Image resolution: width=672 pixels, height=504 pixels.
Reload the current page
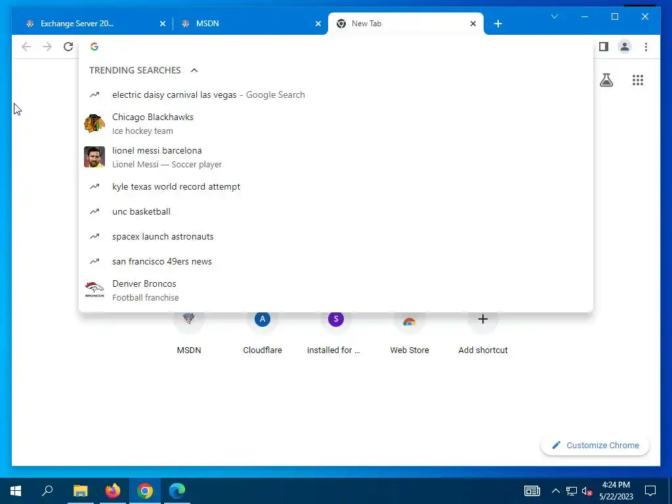coord(68,47)
